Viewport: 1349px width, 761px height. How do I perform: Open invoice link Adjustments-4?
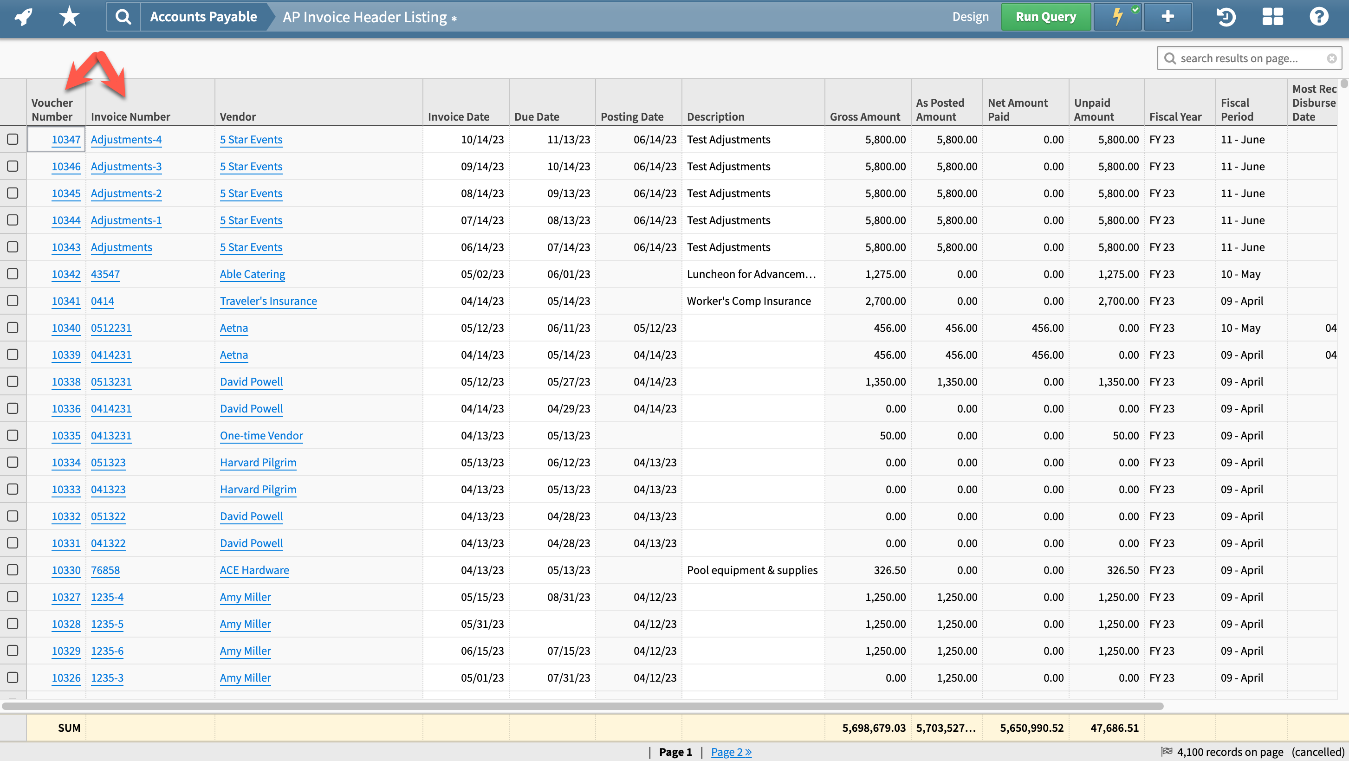tap(126, 139)
